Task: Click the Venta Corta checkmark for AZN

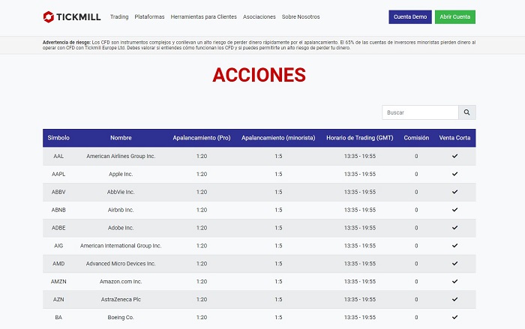Action: coord(454,299)
